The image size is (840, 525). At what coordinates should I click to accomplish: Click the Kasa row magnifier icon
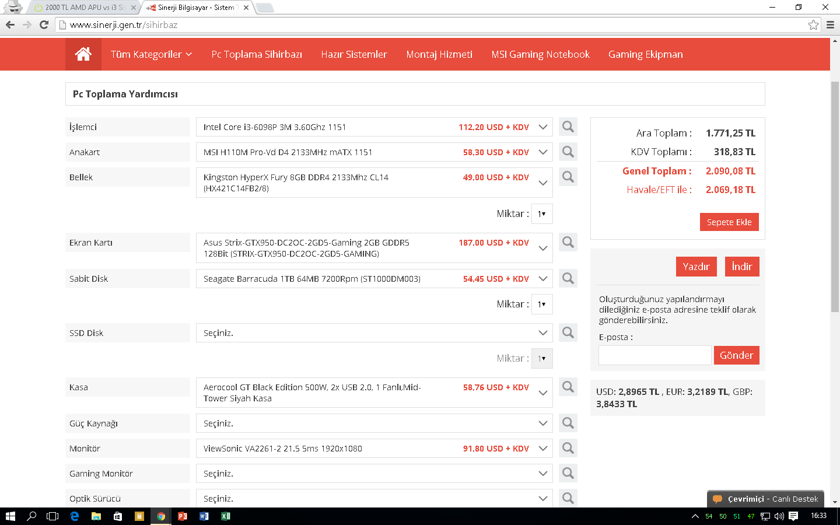(568, 387)
